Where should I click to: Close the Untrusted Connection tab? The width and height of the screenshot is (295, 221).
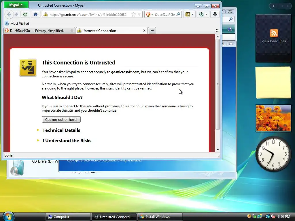144,31
